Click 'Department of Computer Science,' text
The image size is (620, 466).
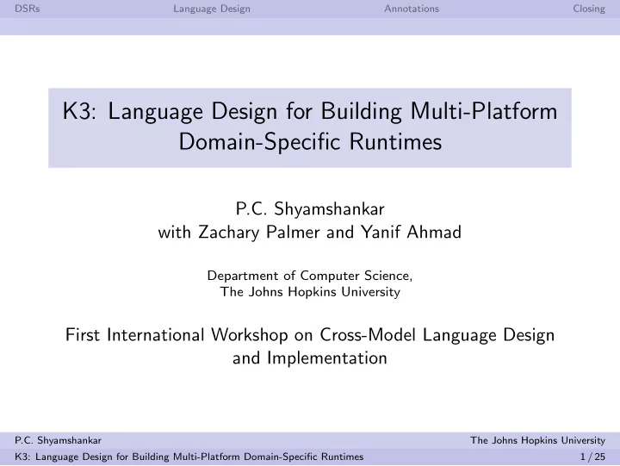pos(310,276)
